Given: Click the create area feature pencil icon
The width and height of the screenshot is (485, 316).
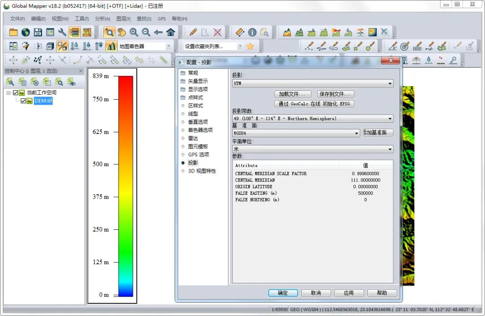Looking at the screenshot, I should pos(346,46).
